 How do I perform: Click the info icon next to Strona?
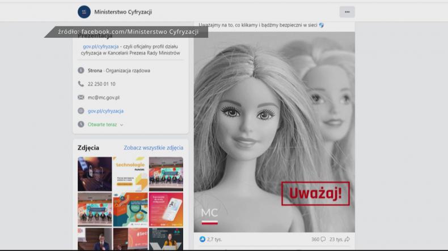81,71
